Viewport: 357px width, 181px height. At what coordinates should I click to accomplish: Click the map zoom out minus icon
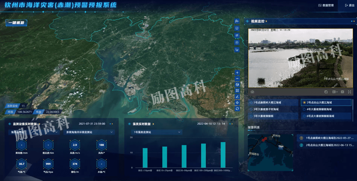click(237, 78)
